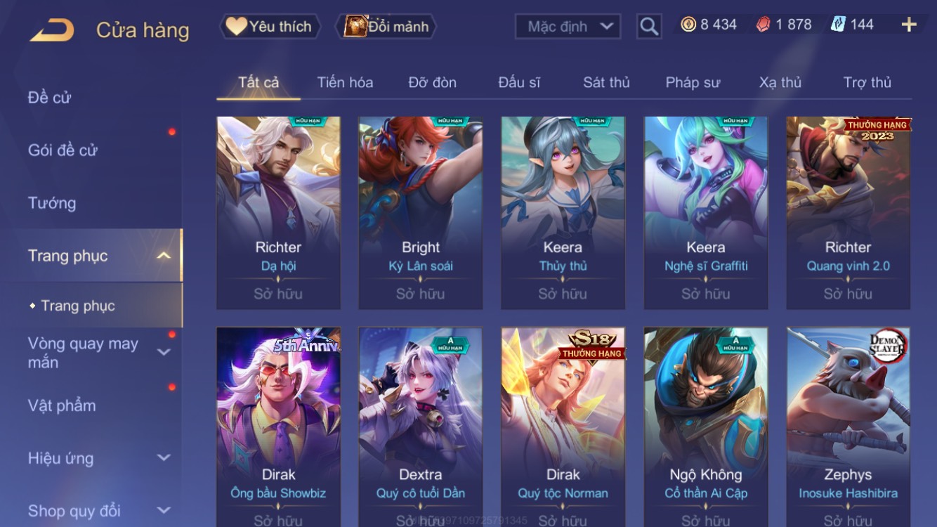
Task: Open Yêu thích heart favorites
Action: click(x=270, y=27)
